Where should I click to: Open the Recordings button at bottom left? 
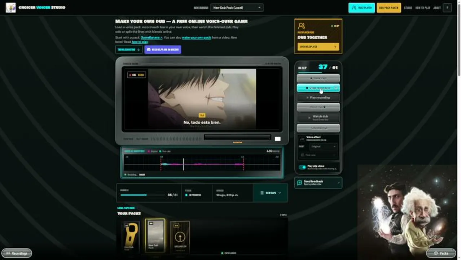tap(17, 253)
